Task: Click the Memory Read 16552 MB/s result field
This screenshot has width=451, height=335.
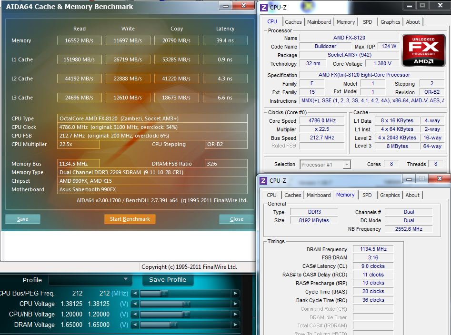Action: [x=79, y=41]
